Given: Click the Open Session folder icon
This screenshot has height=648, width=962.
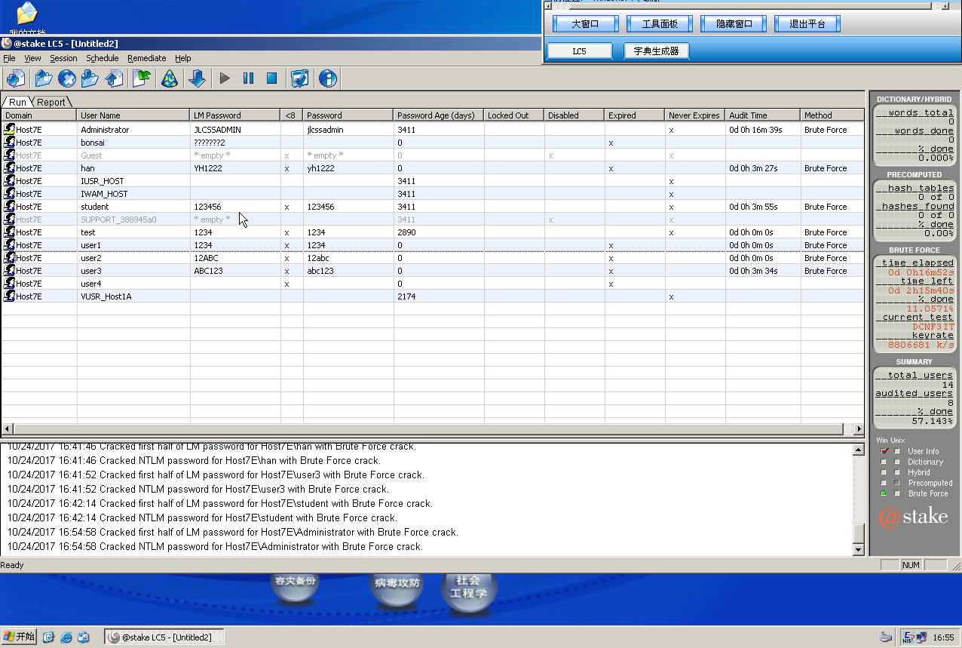Looking at the screenshot, I should pyautogui.click(x=44, y=78).
